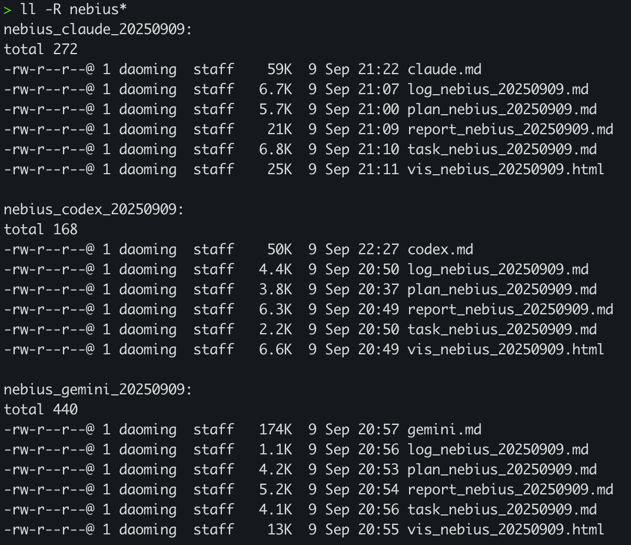Click the 22:27 timestamp
Viewport: 631px width, 545px height.
click(378, 250)
